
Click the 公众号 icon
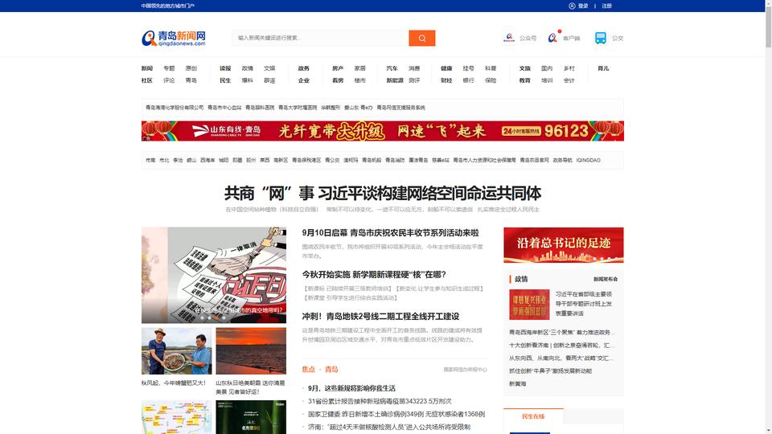(509, 38)
